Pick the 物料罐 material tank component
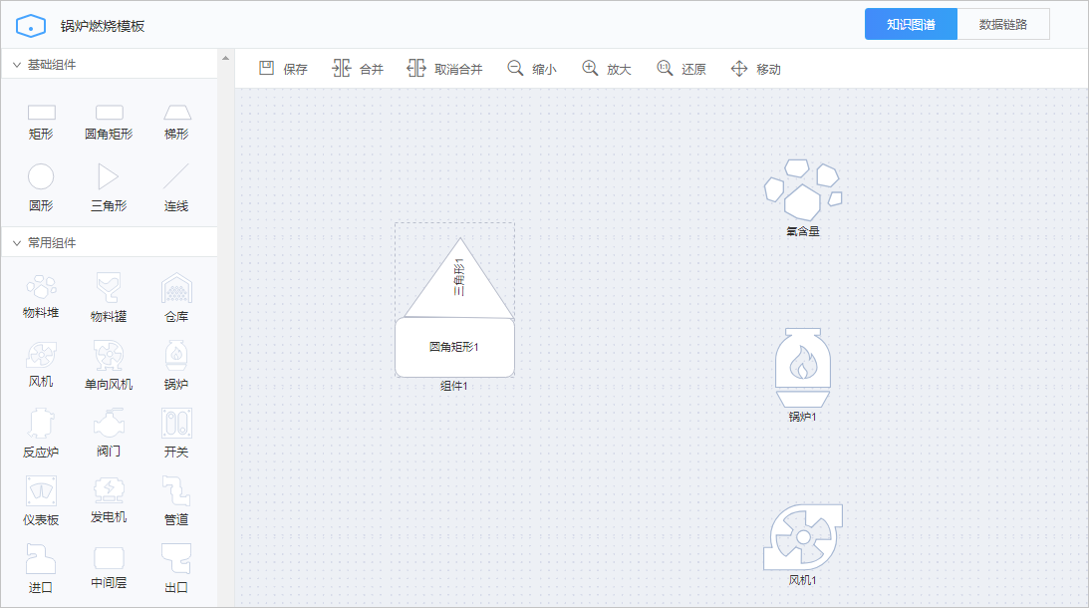The height and width of the screenshot is (608, 1089). (109, 297)
